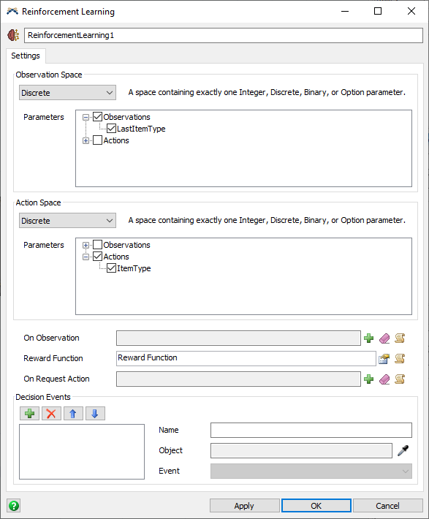
Task: Open the Observation Space Discrete dropdown
Action: coord(67,93)
